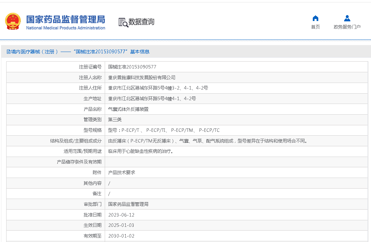Click the approval date 2023-06-12
Image resolution: width=371 pixels, height=242 pixels.
(121, 215)
